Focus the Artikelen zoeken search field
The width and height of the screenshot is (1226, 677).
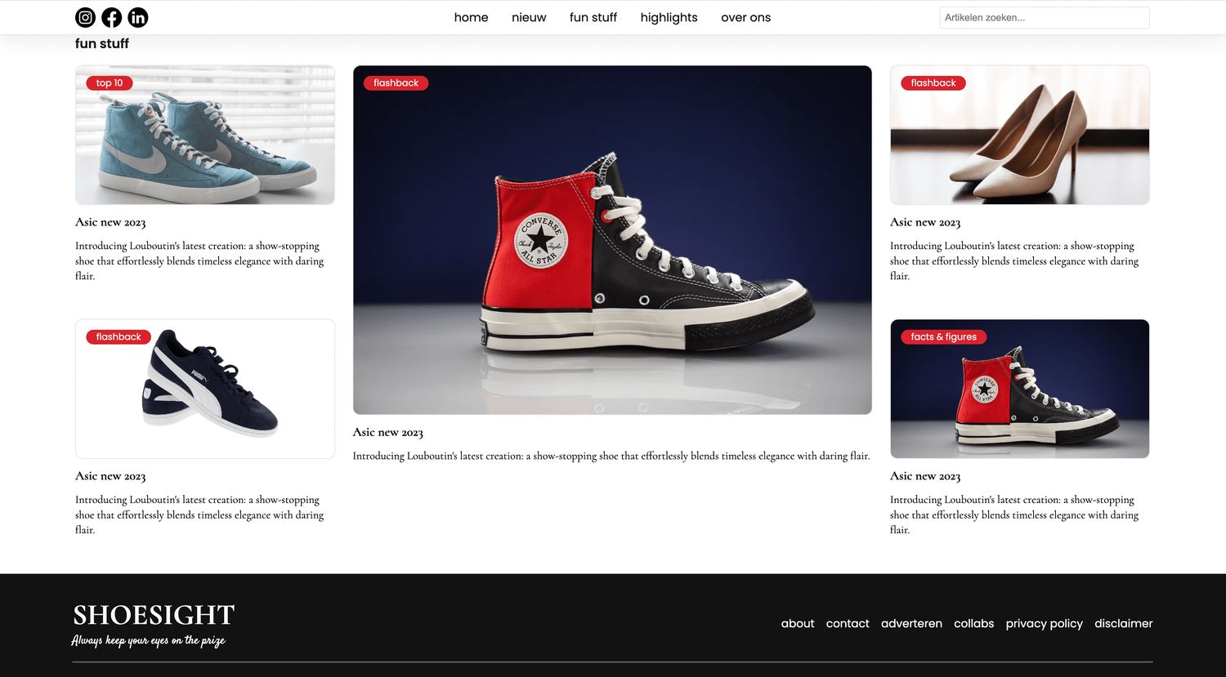pyautogui.click(x=1045, y=17)
